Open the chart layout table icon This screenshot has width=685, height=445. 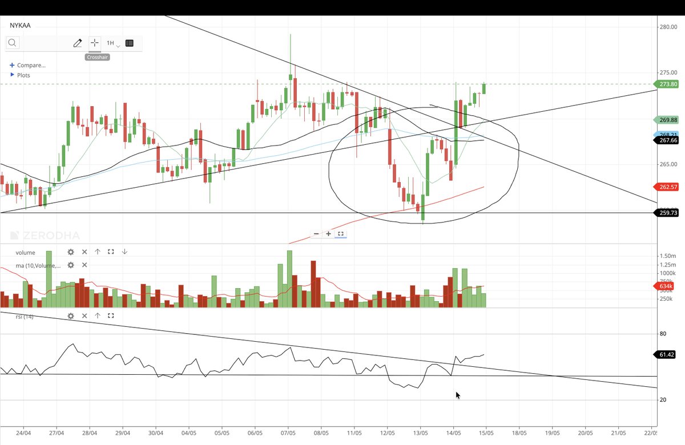pos(130,43)
